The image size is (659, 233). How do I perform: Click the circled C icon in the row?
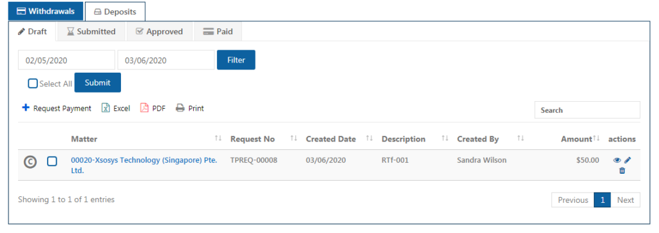tap(30, 162)
